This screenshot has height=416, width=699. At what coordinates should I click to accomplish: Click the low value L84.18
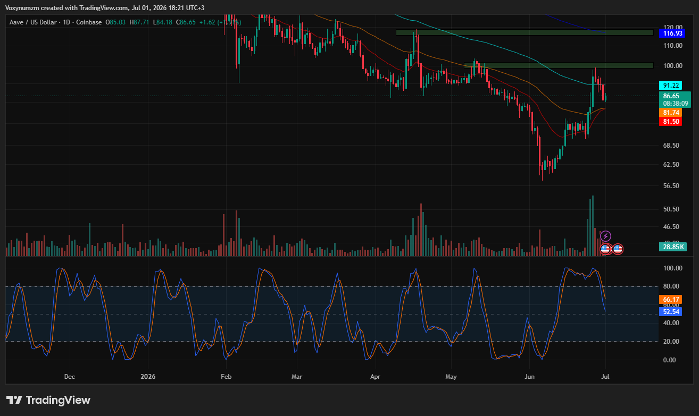(162, 22)
